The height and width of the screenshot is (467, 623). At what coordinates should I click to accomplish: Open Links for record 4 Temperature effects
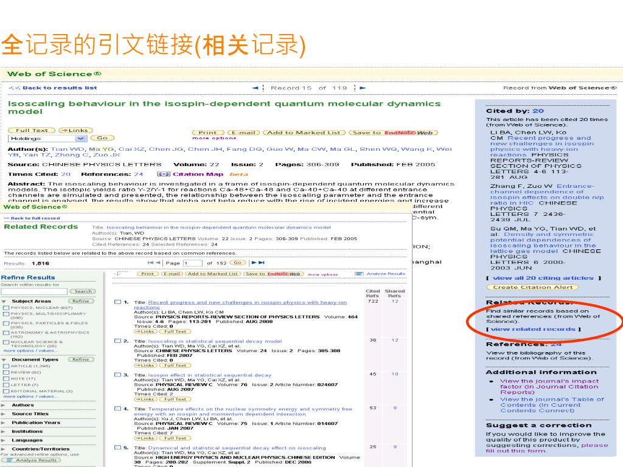(145, 438)
